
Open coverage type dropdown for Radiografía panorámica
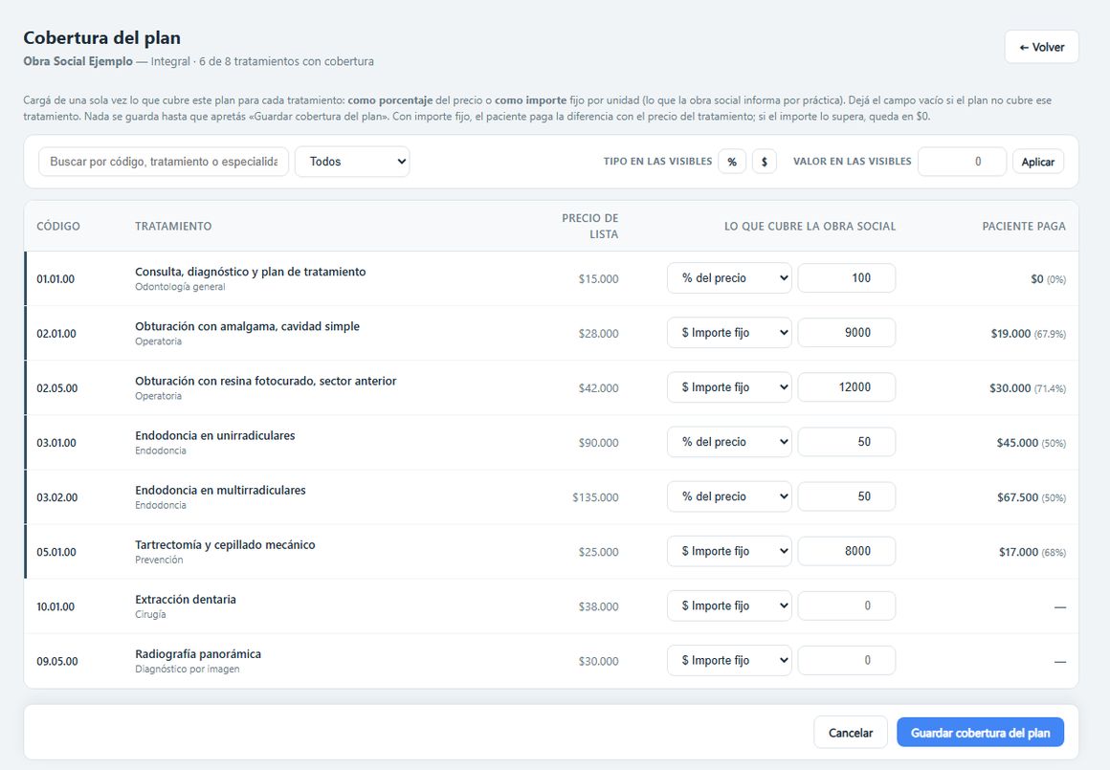729,660
